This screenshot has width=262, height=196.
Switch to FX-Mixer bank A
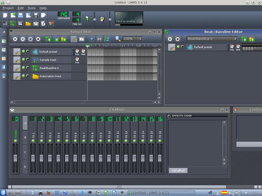(25, 123)
